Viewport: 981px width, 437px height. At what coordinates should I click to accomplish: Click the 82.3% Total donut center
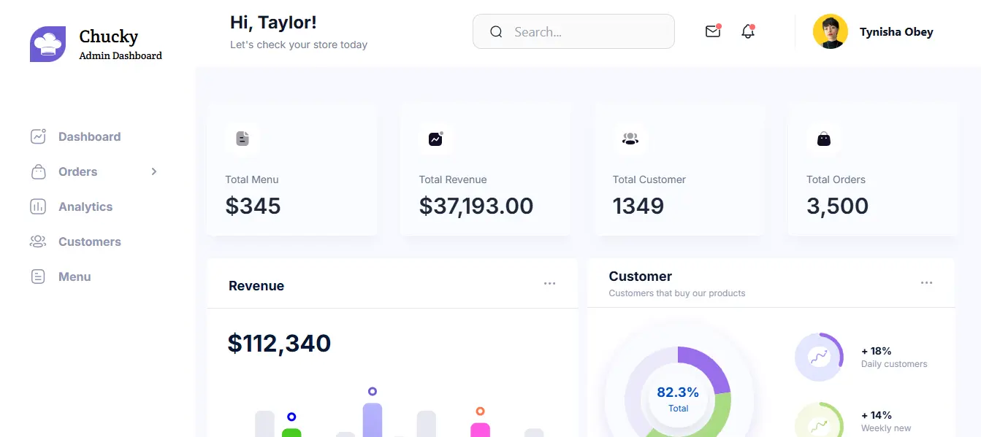[678, 399]
